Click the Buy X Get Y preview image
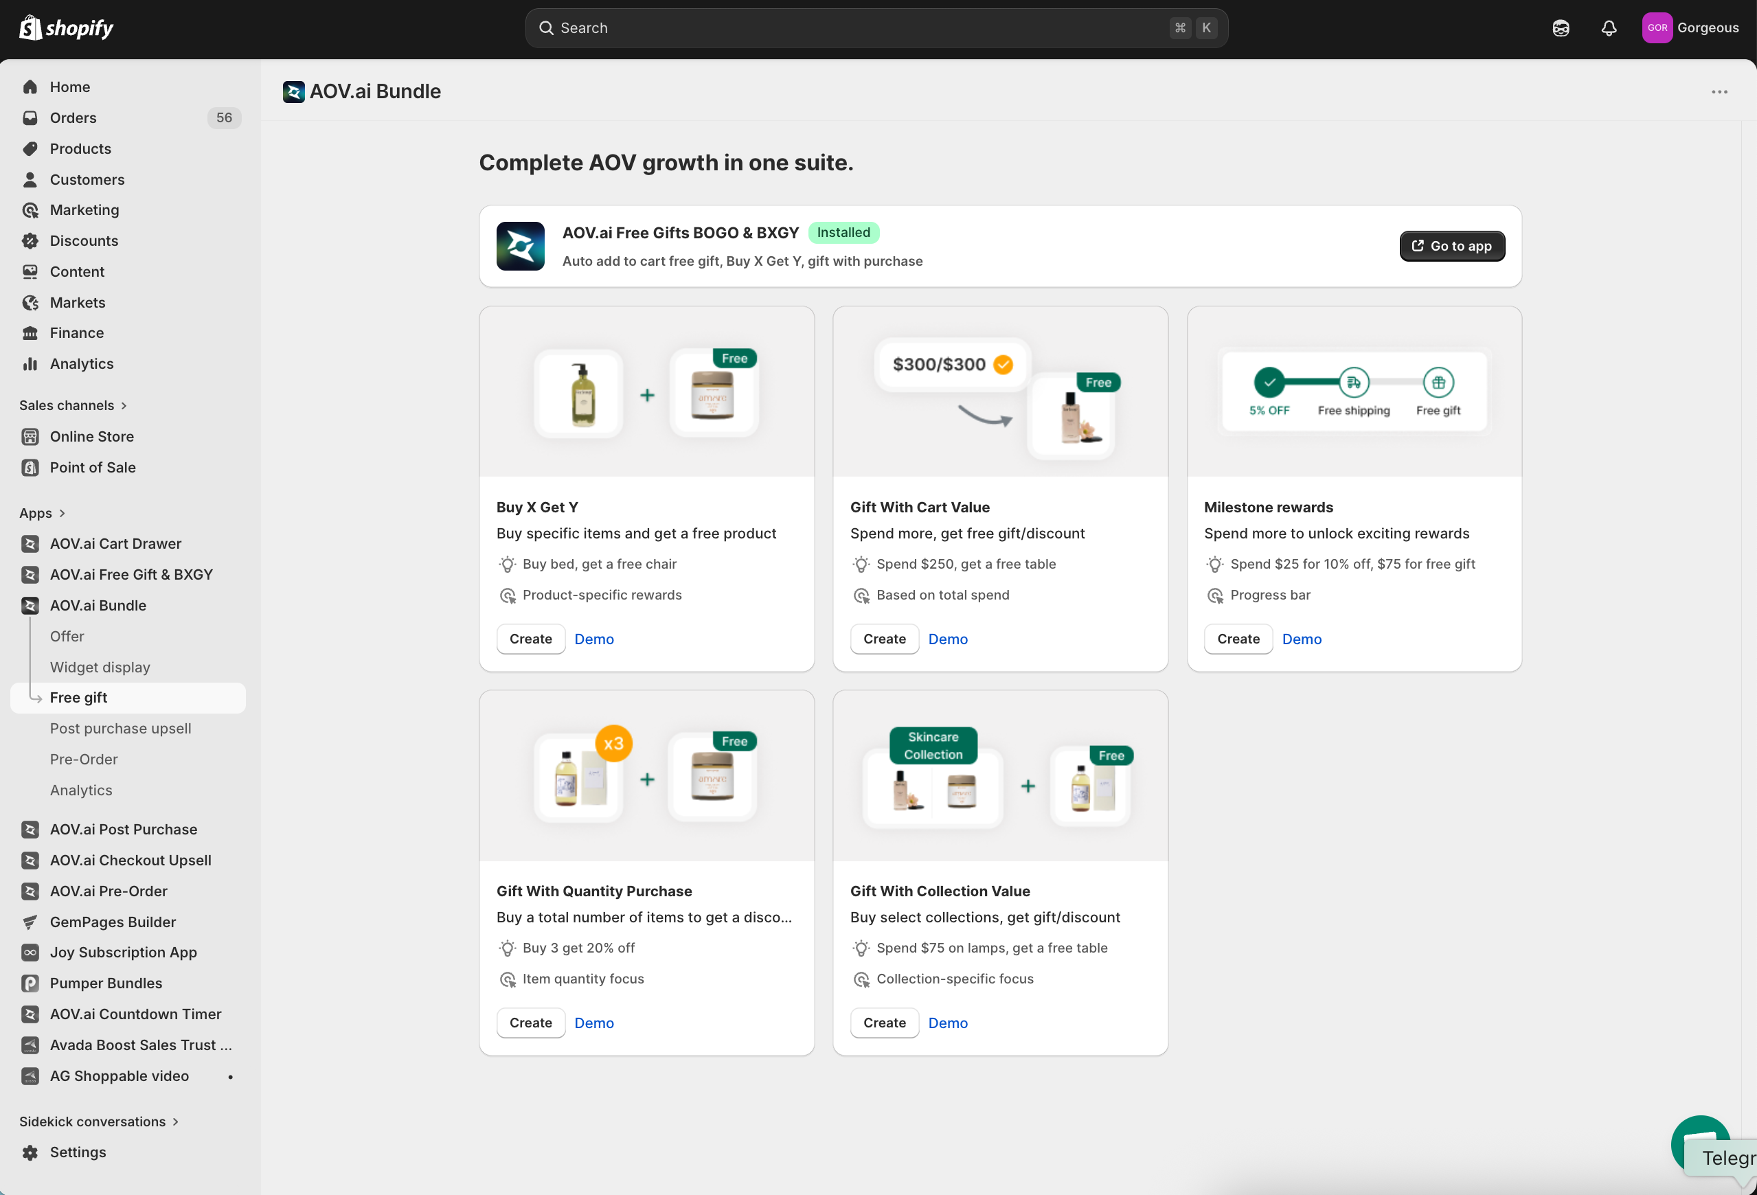This screenshot has width=1757, height=1195. (646, 391)
